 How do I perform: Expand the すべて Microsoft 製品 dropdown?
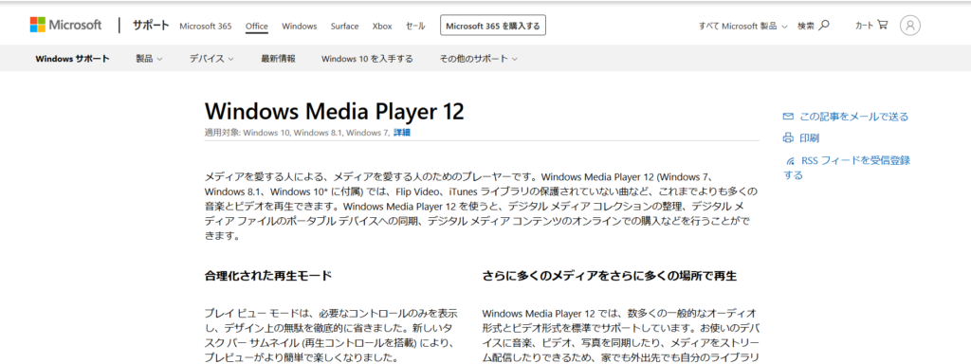coord(743,26)
